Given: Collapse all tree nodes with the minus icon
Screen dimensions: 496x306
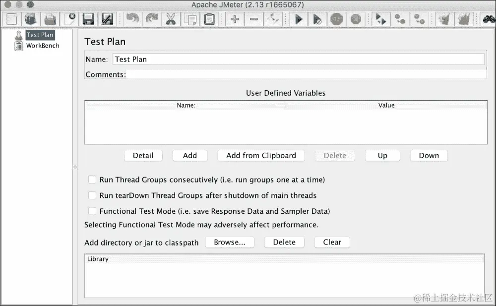Looking at the screenshot, I should (254, 19).
